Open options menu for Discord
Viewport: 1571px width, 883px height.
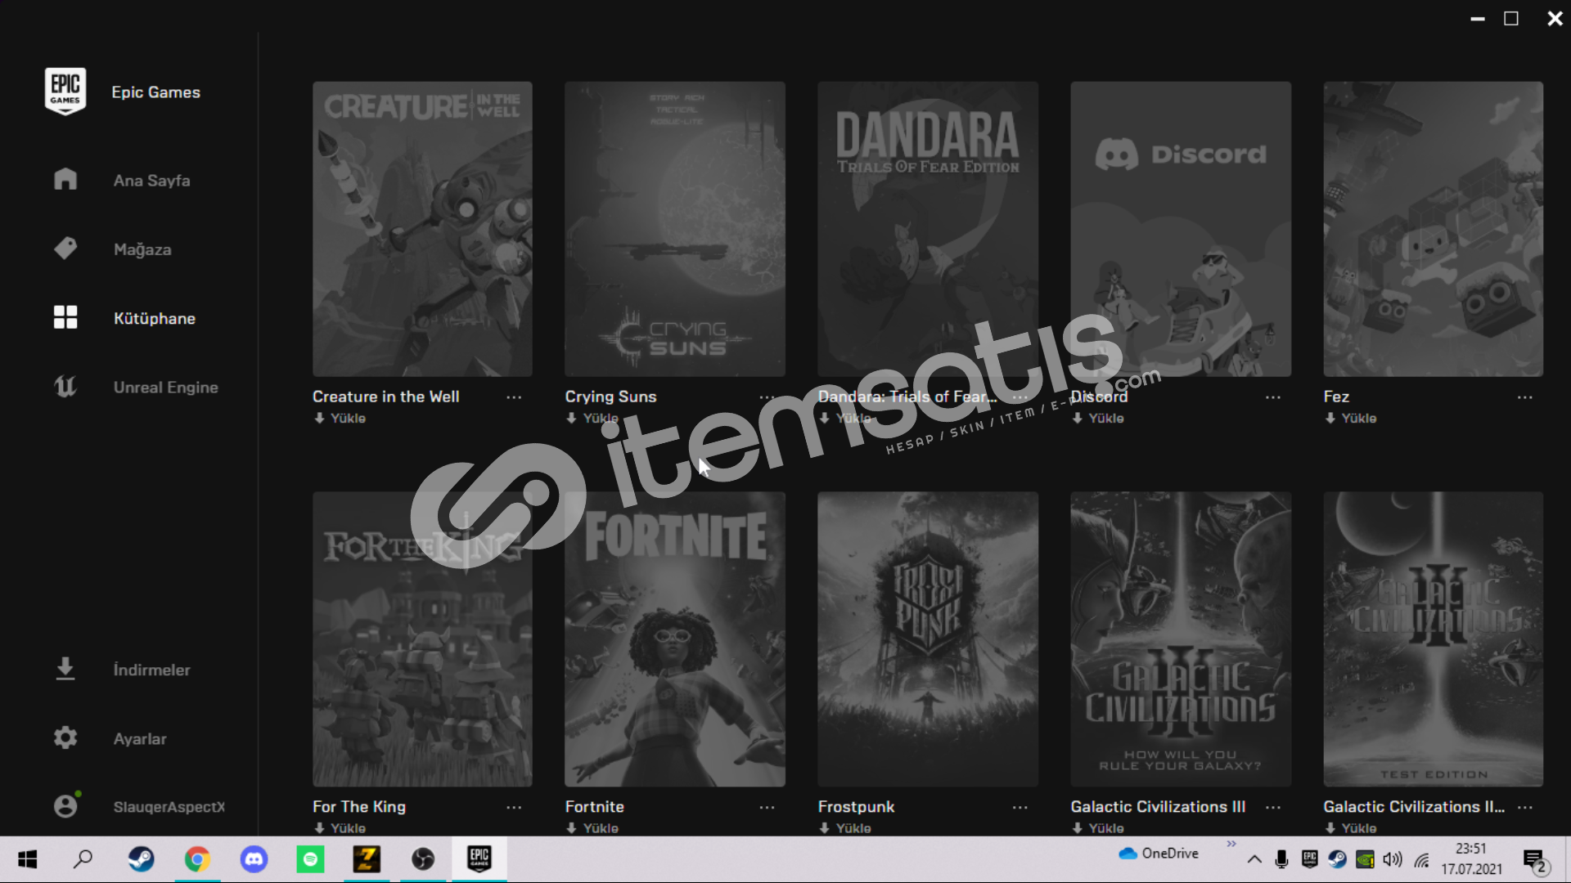tap(1273, 397)
